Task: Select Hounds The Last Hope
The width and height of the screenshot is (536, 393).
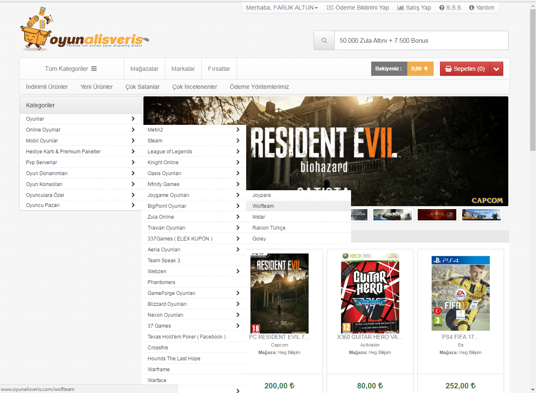Action: point(194,359)
